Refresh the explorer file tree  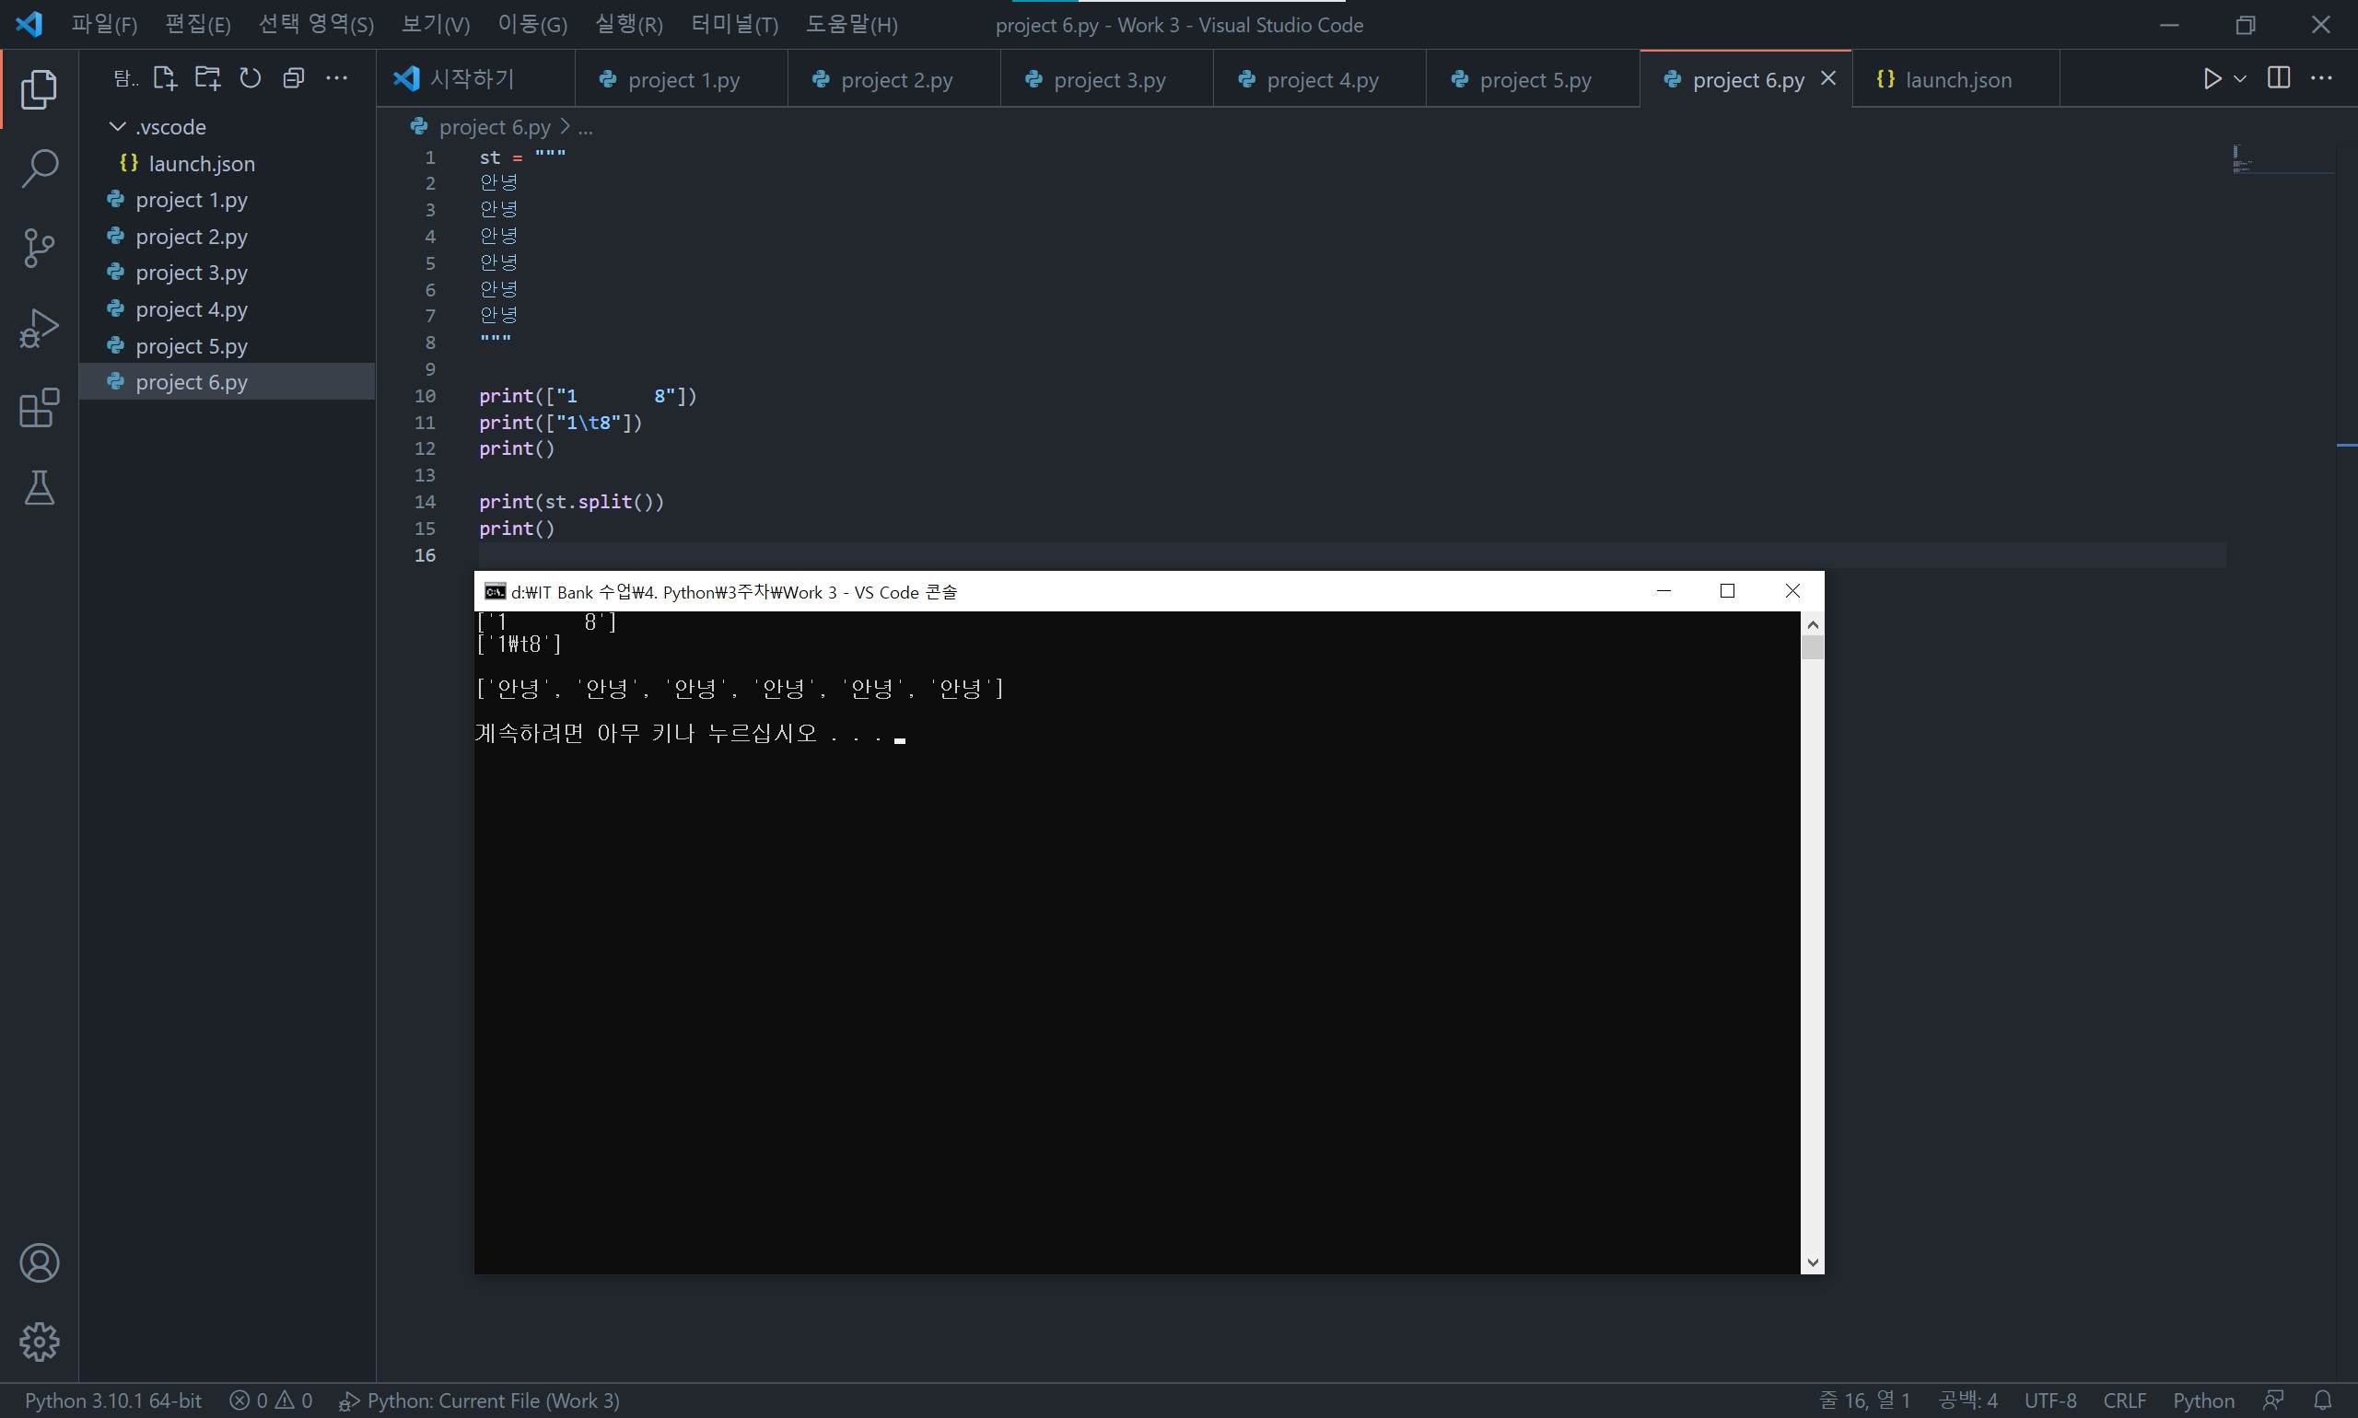pyautogui.click(x=251, y=78)
